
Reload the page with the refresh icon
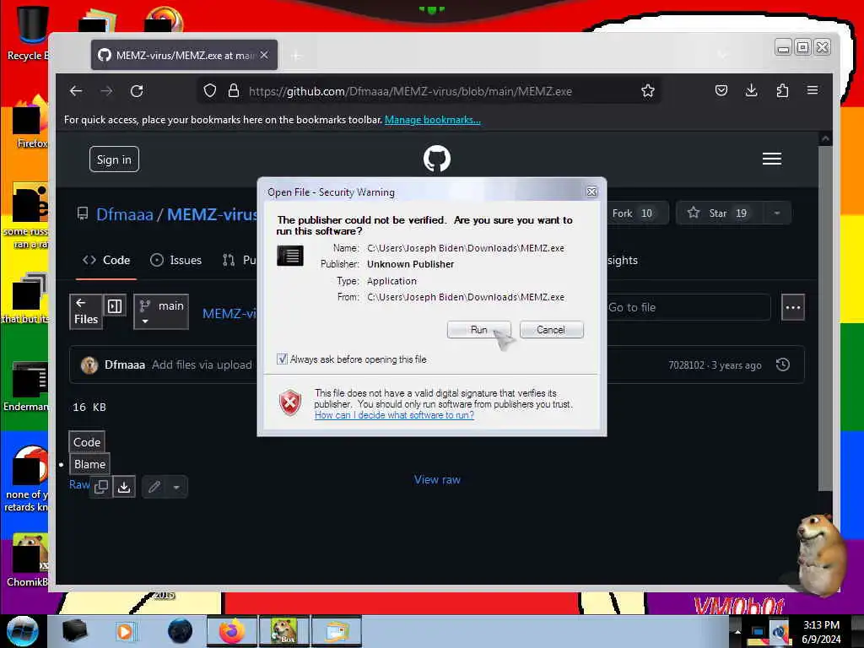137,91
